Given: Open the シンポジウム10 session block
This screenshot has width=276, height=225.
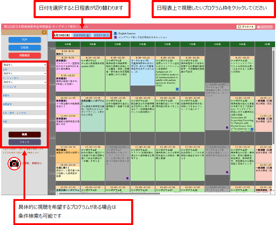Looking at the screenshot, I should click(142, 114).
